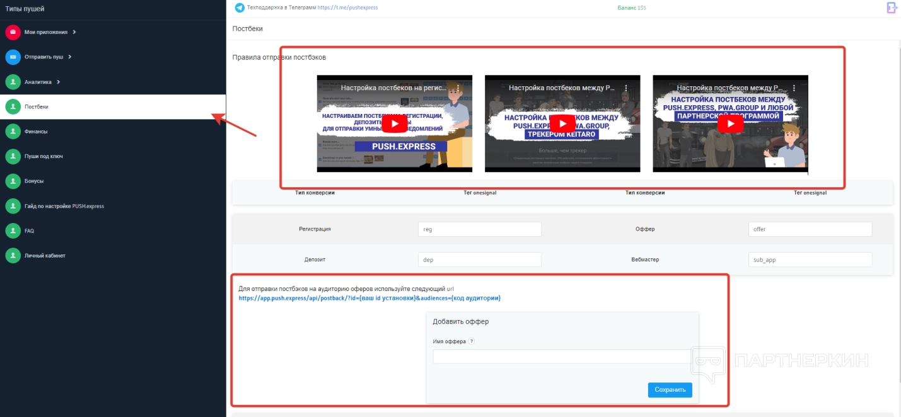
Task: Expand the Аналитика submenu arrow
Action: (x=58, y=82)
